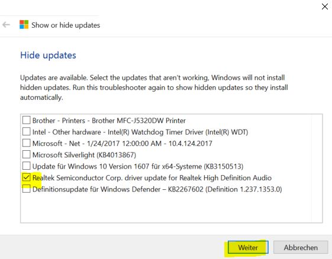Click the Intel Other hardware entry text
The height and width of the screenshot is (259, 332).
[x=140, y=132]
